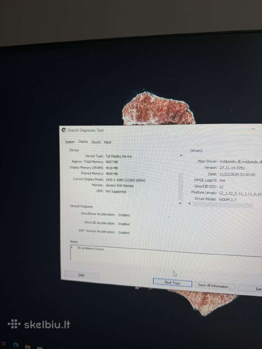Launch Microsoft Edge from the taskbar
This screenshot has width=262, height=349.
tap(16, 346)
